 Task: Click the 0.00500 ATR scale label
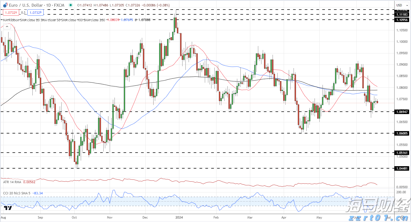click(x=402, y=187)
